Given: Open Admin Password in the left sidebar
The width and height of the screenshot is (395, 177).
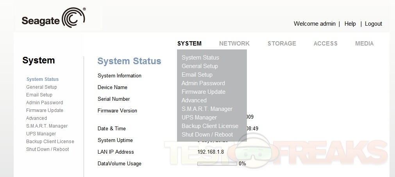Looking at the screenshot, I should pyautogui.click(x=44, y=103).
